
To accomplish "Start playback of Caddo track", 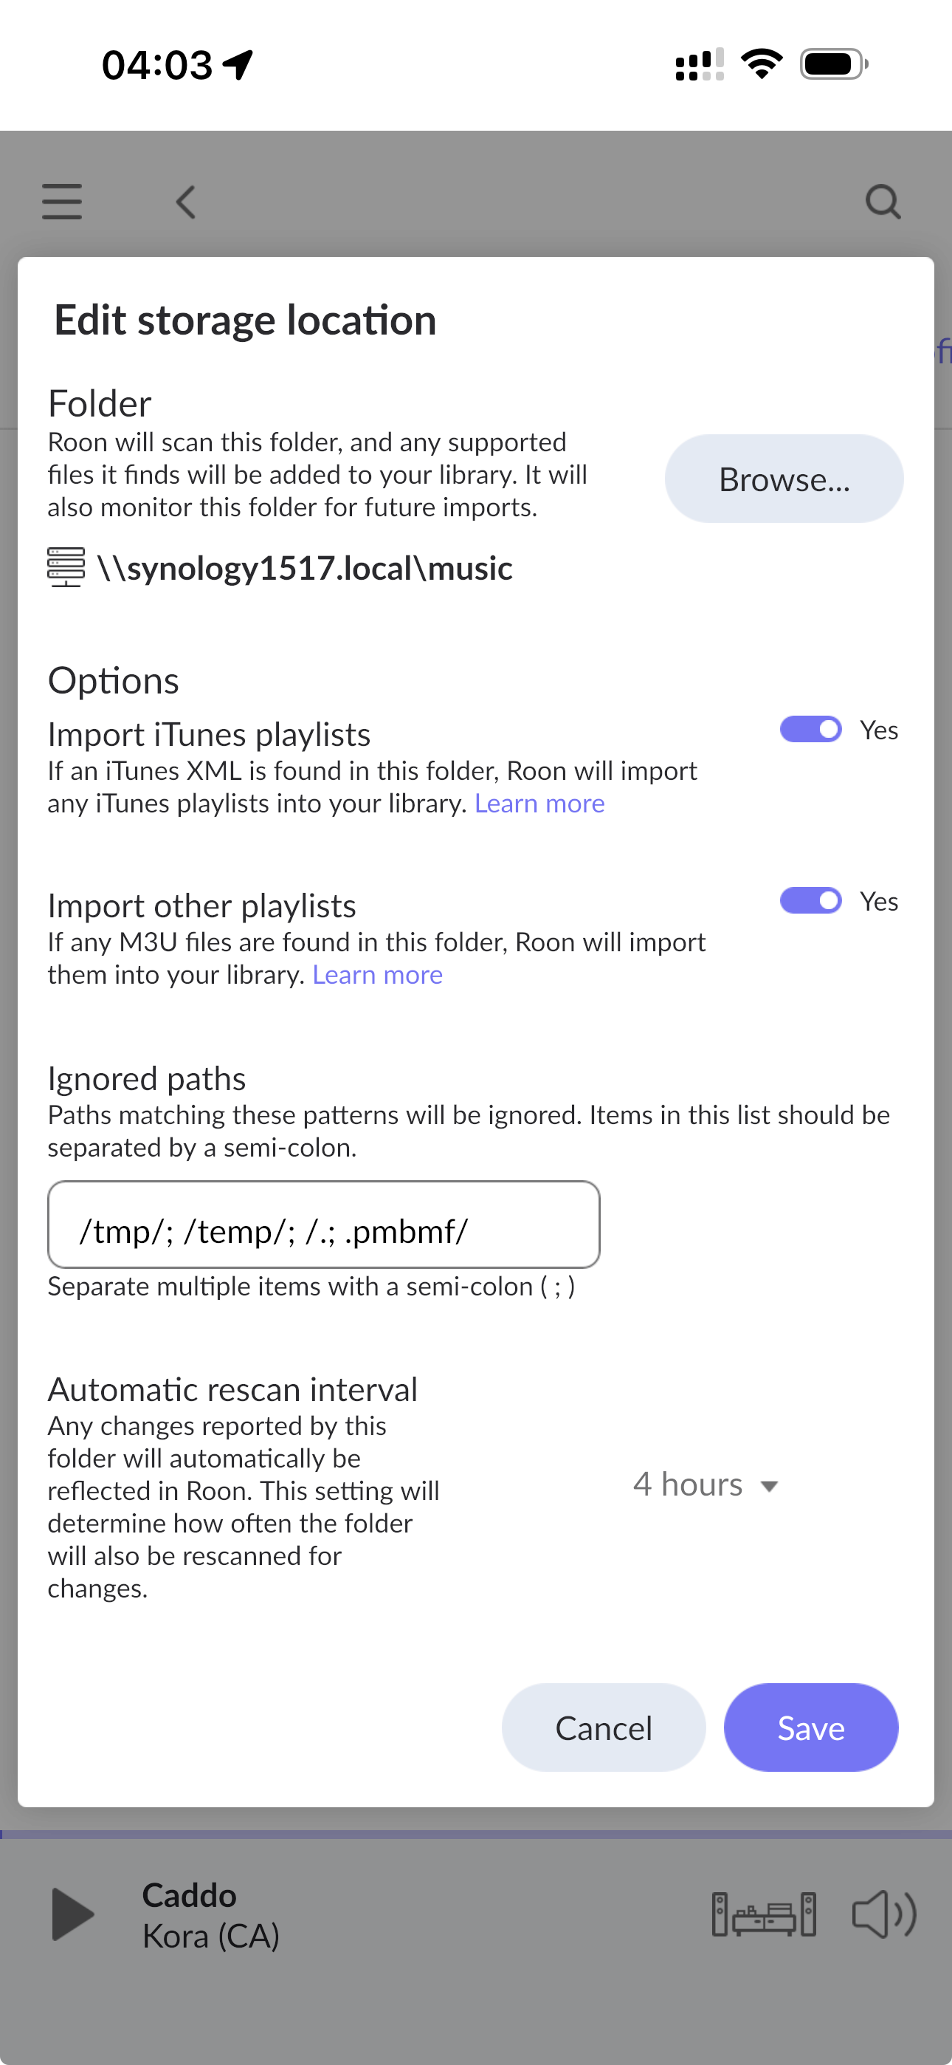I will point(73,1914).
